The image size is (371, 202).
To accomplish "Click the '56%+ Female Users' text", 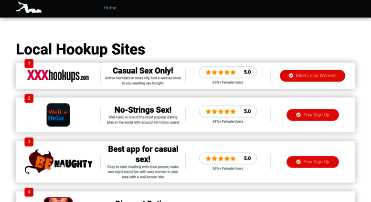I will 228,169.
